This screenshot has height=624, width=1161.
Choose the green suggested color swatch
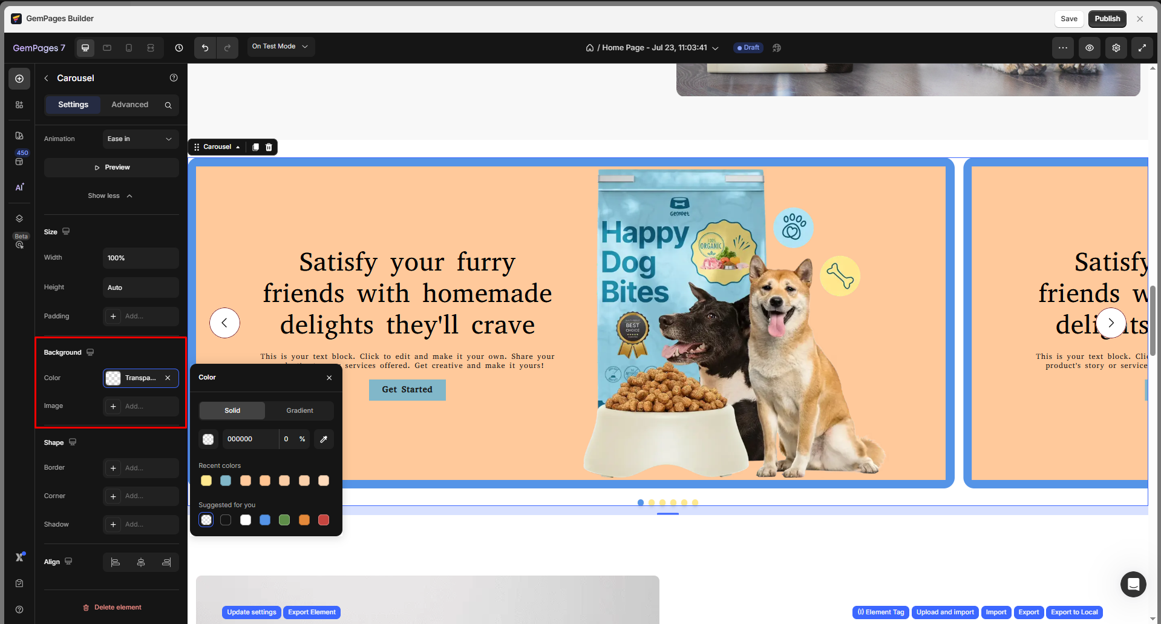coord(284,520)
